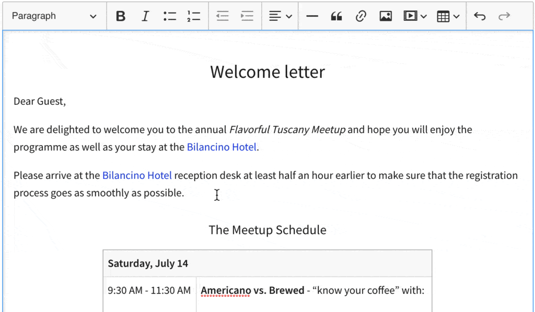Screen dimensions: 535x312
Task: Insert a numbered list
Action: (x=194, y=16)
